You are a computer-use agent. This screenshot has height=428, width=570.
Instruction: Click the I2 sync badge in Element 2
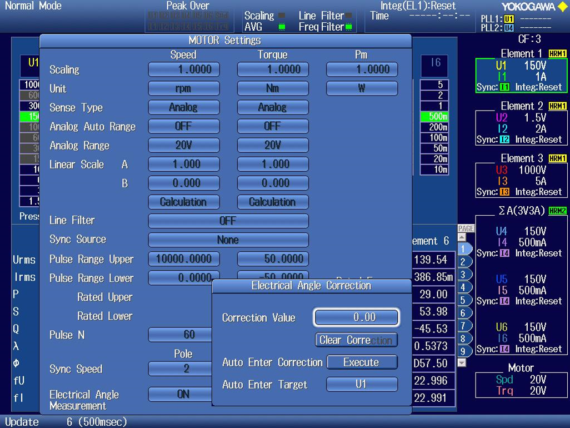coord(504,140)
